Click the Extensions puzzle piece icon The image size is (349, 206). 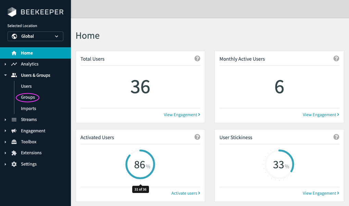(x=14, y=153)
